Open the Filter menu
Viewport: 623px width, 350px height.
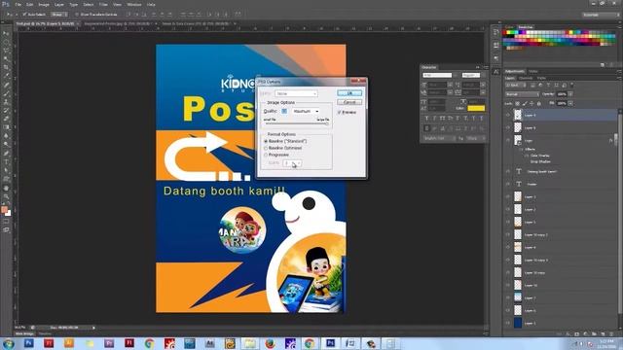click(103, 4)
